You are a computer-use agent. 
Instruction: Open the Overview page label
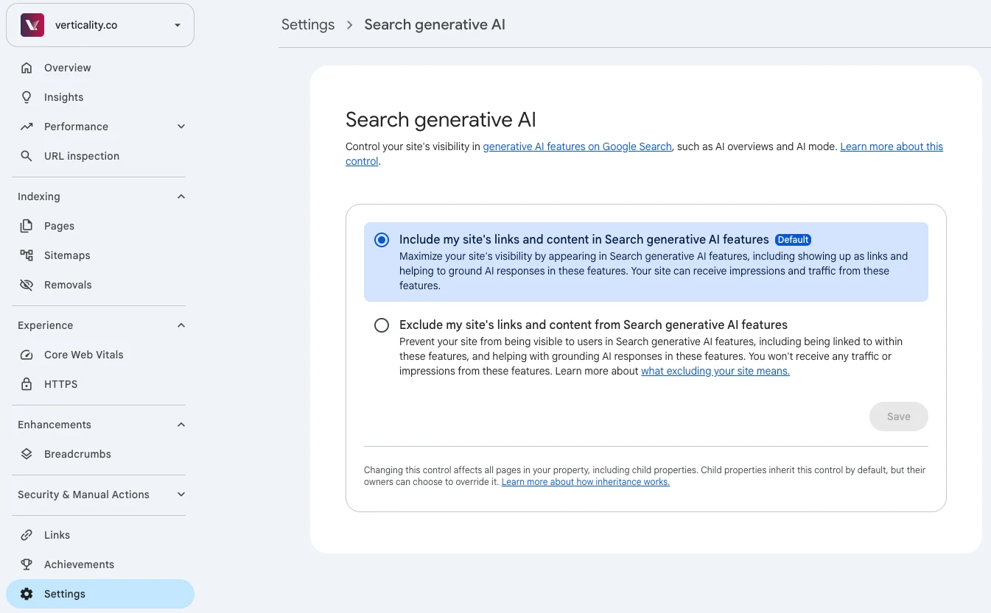click(68, 68)
